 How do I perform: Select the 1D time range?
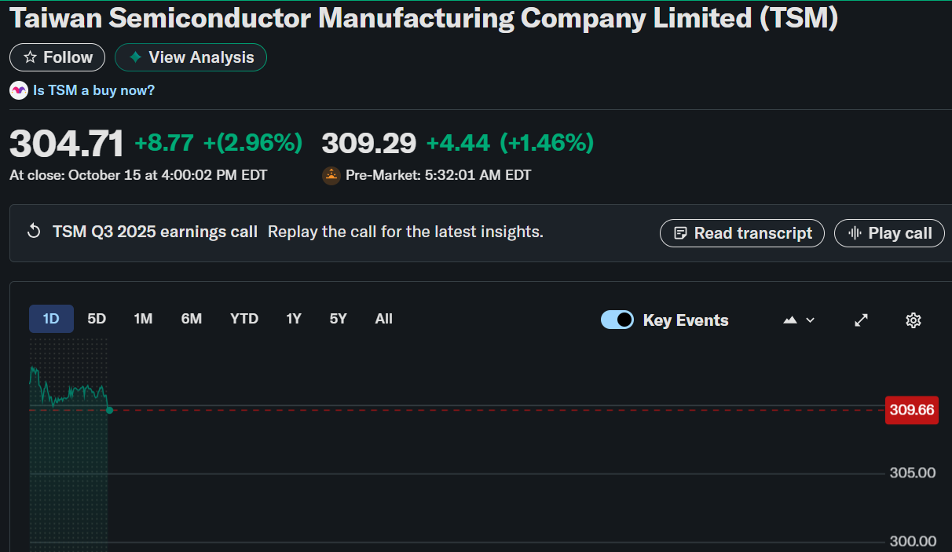[x=51, y=319]
